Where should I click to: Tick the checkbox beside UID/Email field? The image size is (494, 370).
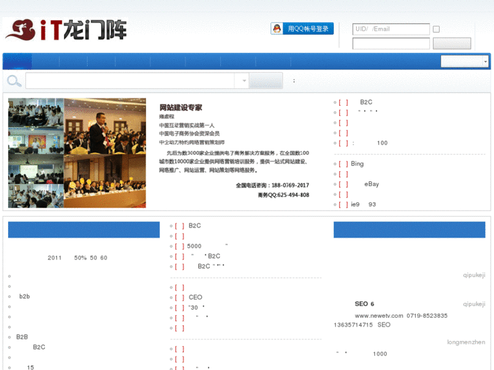pos(436,29)
